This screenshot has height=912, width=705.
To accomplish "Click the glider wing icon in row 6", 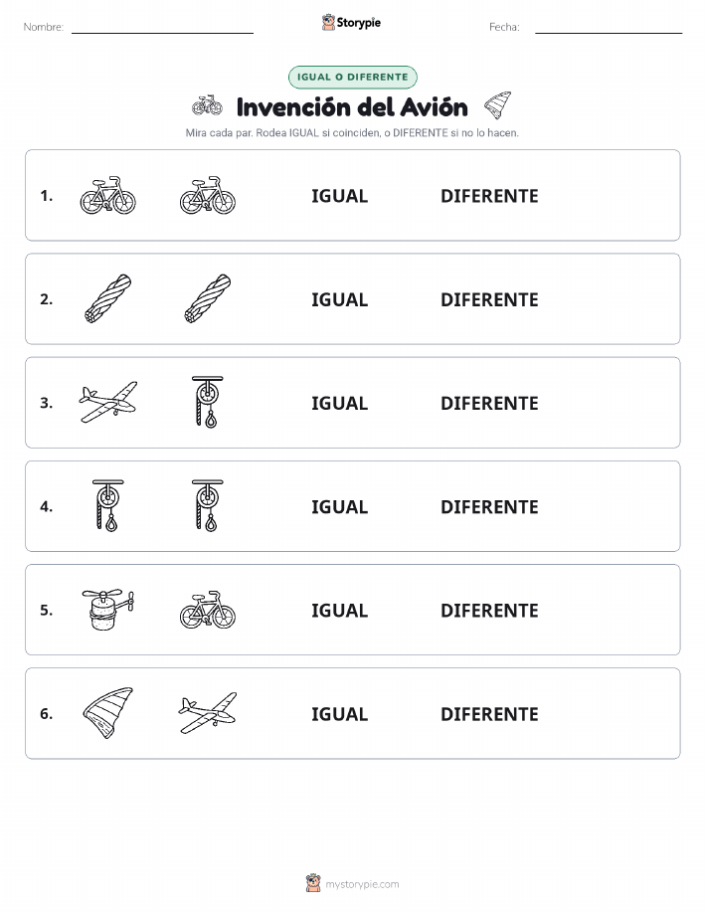I will click(108, 713).
